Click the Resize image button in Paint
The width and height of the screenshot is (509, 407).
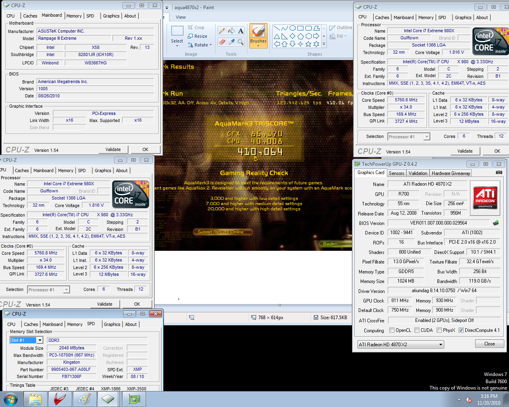pos(197,36)
